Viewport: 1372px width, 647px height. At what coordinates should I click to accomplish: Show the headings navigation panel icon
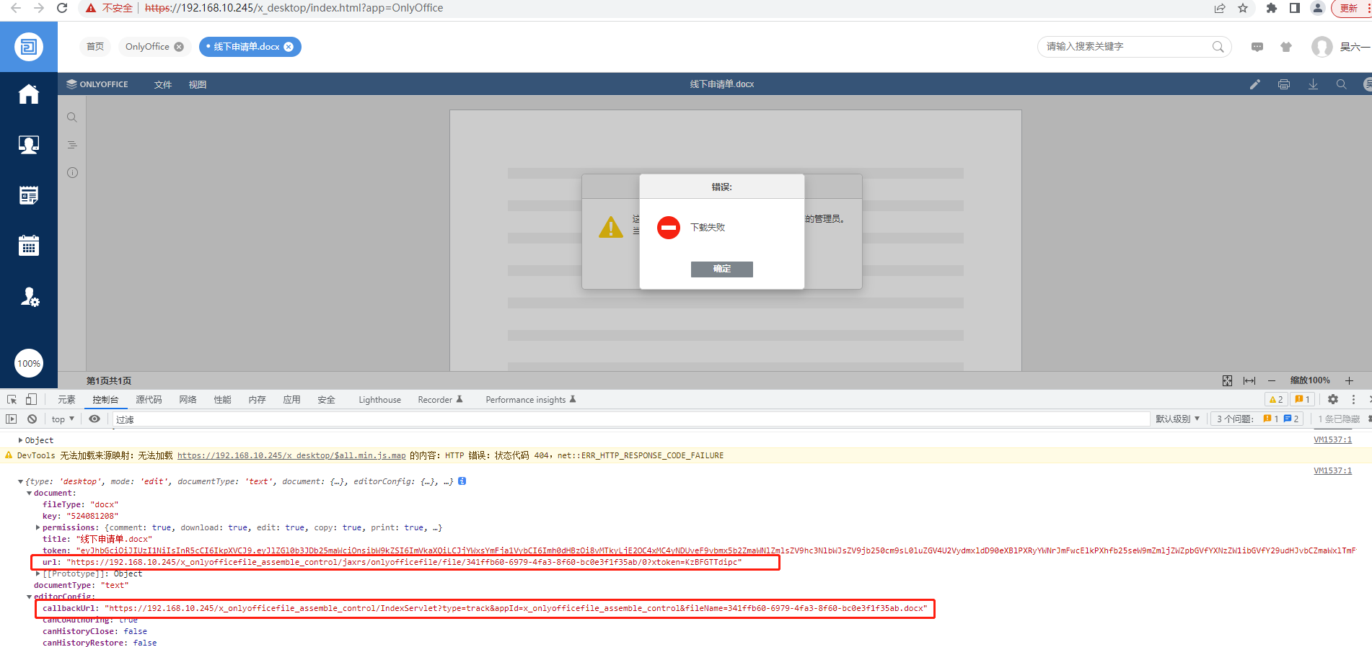[72, 145]
